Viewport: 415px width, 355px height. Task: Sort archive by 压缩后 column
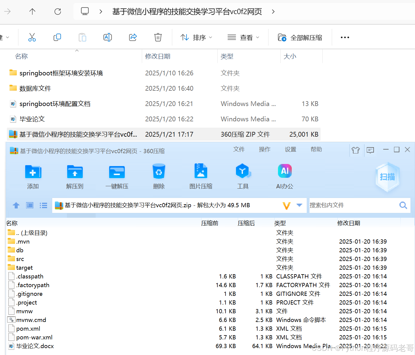[x=246, y=223]
